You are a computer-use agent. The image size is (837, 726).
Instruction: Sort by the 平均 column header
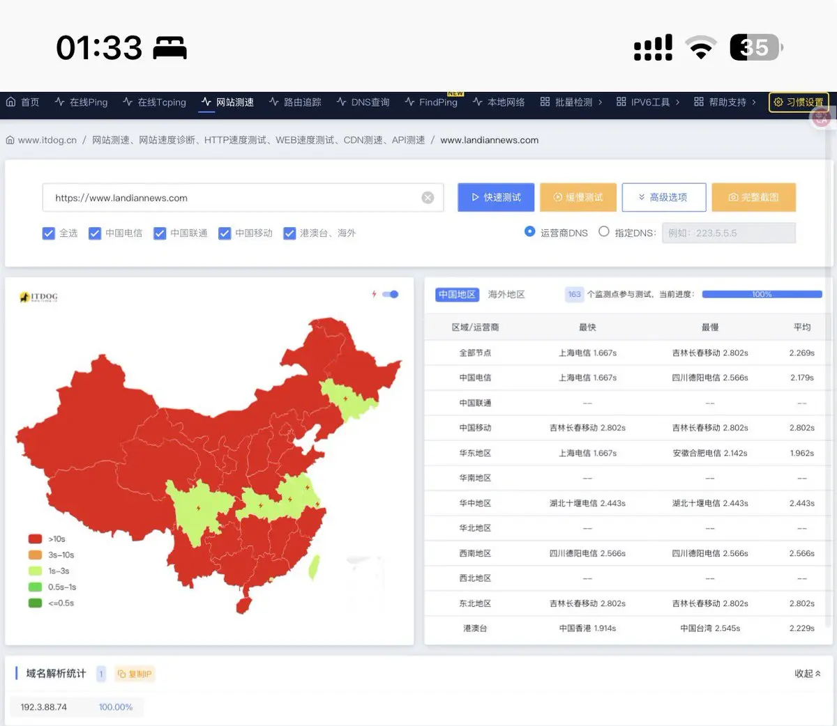click(802, 327)
